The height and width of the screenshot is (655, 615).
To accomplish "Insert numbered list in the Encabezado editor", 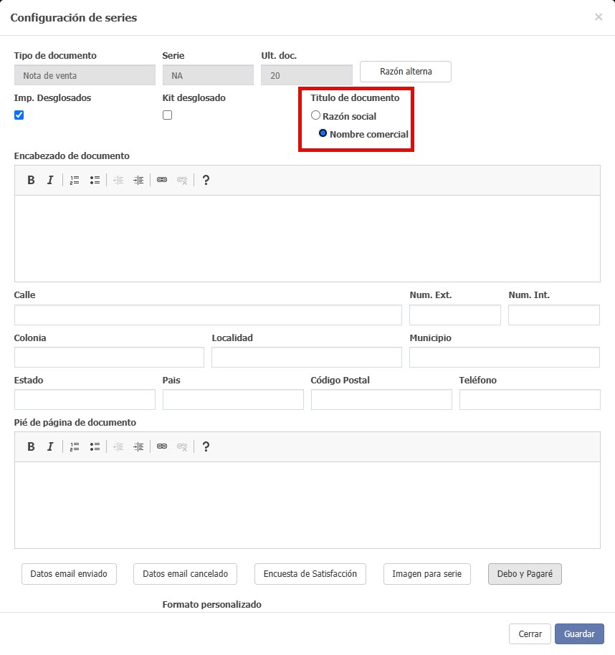I will coord(75,181).
